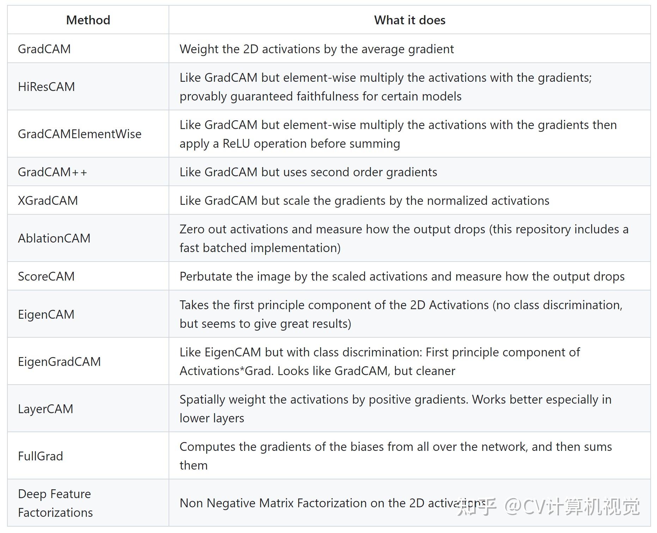Screen dimensions: 657x533
Task: Select the FullGrad method name
Action: coord(41,456)
